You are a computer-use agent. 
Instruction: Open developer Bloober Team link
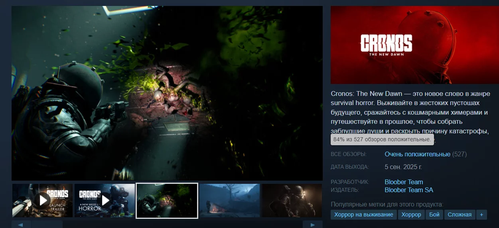click(404, 182)
